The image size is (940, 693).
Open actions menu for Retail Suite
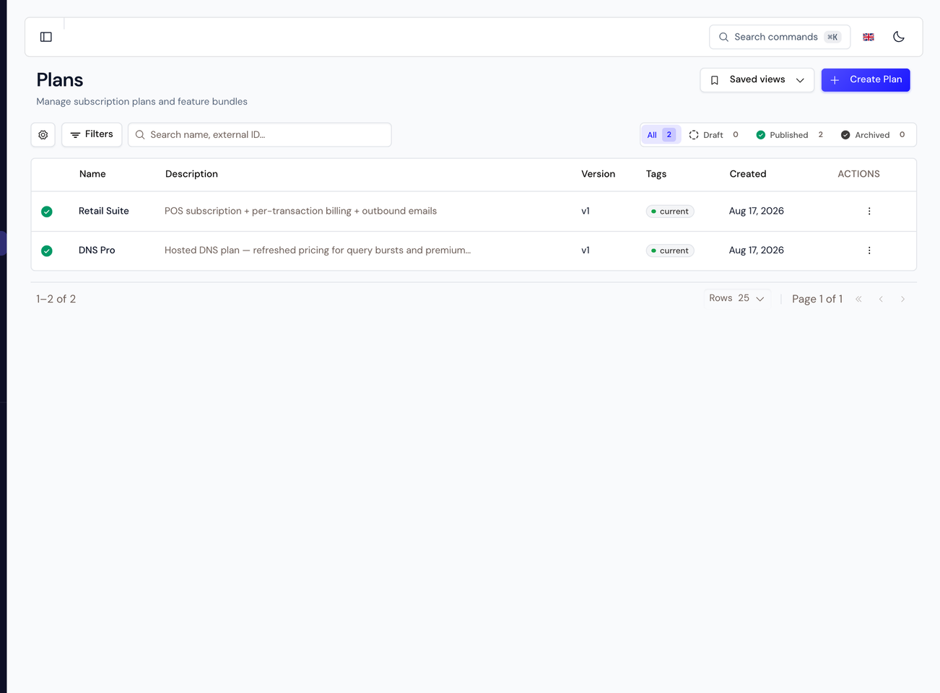pos(869,212)
